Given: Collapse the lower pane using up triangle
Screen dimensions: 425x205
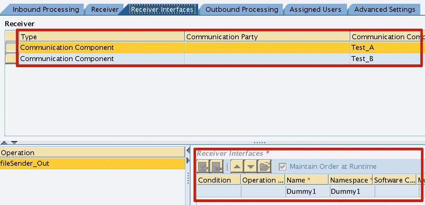Looking at the screenshot, I should pyautogui.click(x=5, y=142).
